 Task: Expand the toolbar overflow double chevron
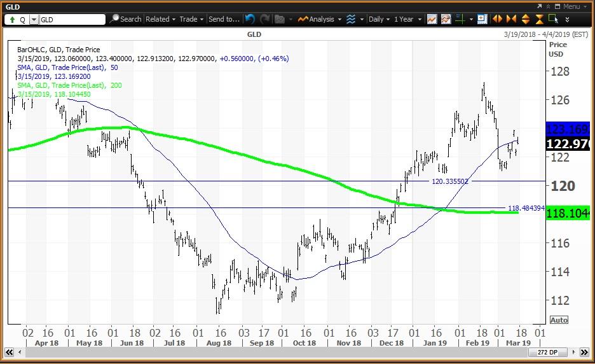(567, 19)
